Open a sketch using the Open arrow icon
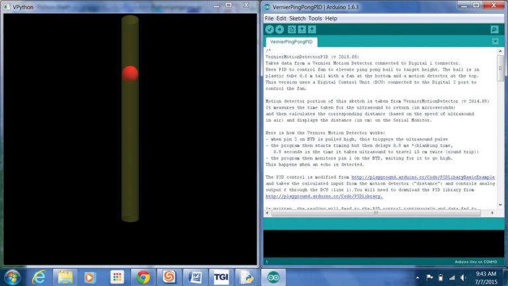The height and width of the screenshot is (286, 508). coord(302,30)
